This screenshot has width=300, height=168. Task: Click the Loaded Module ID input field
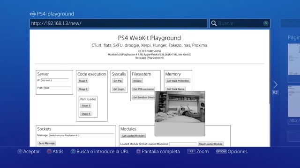coord(183,144)
